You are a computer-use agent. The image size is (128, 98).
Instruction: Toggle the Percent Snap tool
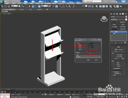[x=67, y=6]
